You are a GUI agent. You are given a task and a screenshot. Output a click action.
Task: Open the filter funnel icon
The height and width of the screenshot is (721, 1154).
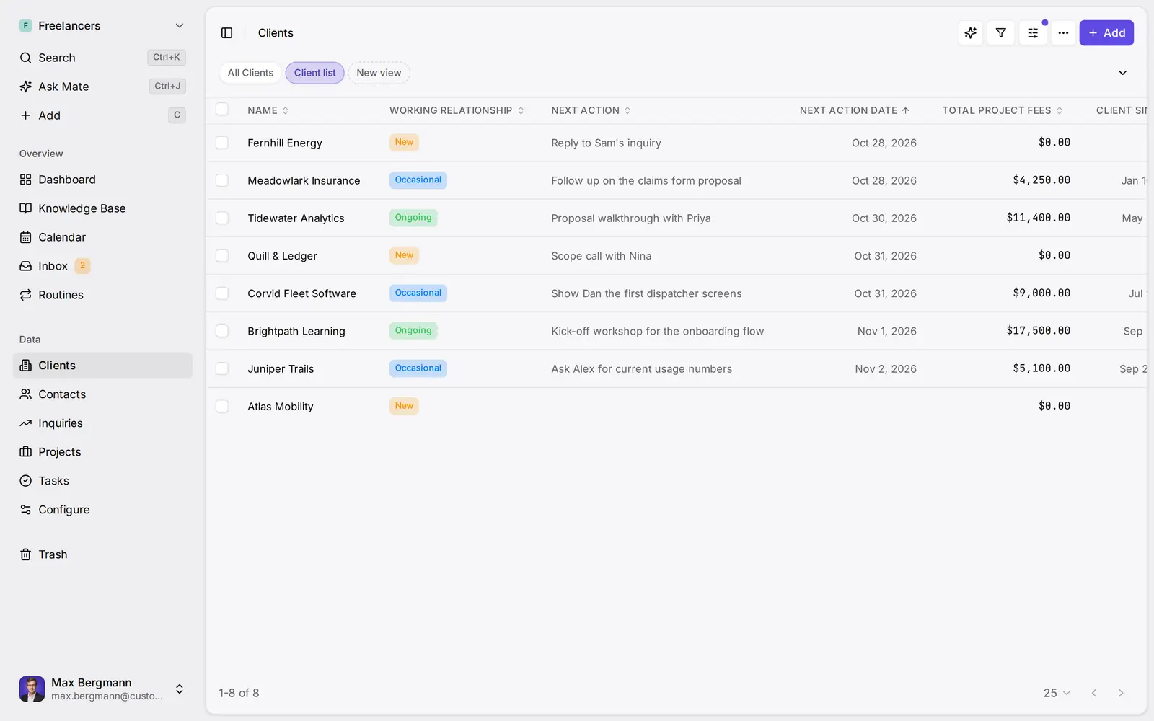pyautogui.click(x=1001, y=33)
